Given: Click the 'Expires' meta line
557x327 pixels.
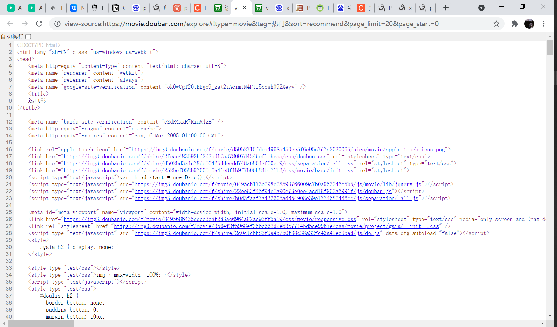Looking at the screenshot, I should tap(126, 136).
